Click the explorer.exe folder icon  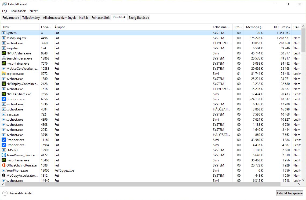[x=3, y=74]
